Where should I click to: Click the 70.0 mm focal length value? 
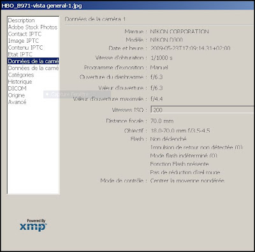coord(162,121)
